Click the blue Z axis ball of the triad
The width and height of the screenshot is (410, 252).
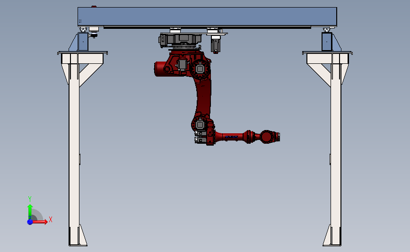coord(30,222)
